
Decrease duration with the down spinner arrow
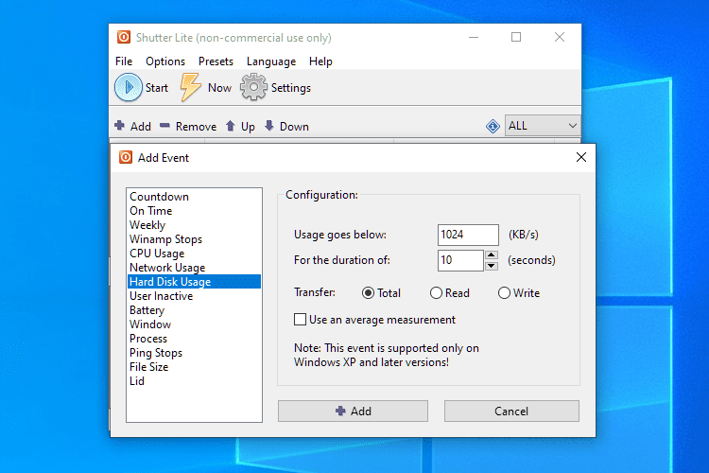pos(492,266)
